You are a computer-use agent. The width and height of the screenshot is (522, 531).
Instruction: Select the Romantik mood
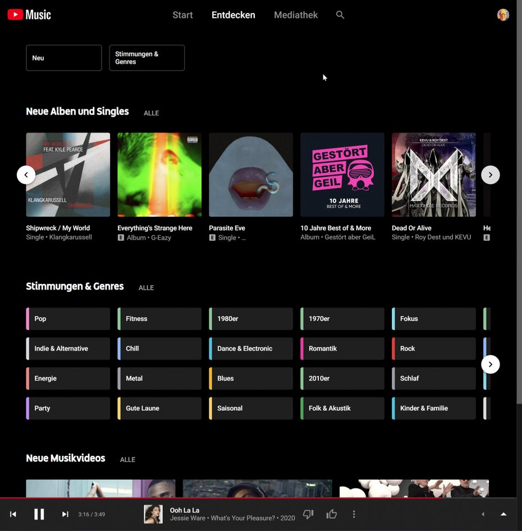click(x=342, y=349)
